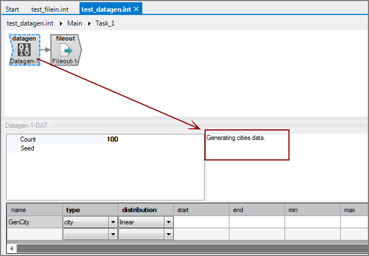The width and height of the screenshot is (369, 256).
Task: Expand the empty row distribution dropdown
Action: click(168, 234)
